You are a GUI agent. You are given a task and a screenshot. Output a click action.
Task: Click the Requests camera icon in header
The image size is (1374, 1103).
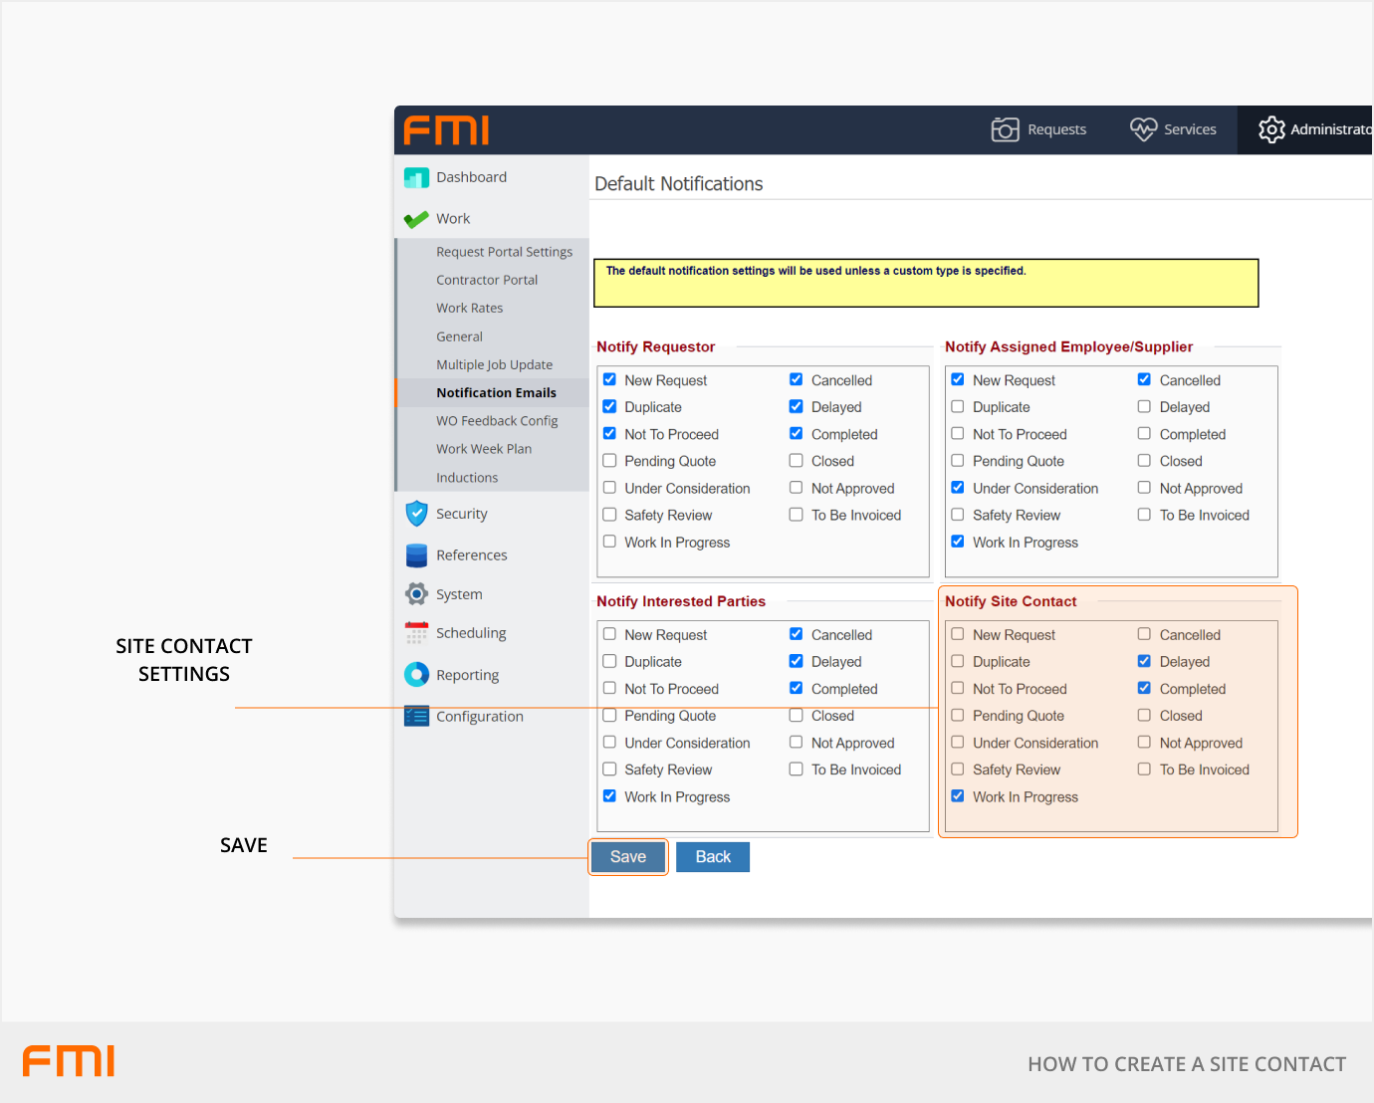coord(1005,129)
